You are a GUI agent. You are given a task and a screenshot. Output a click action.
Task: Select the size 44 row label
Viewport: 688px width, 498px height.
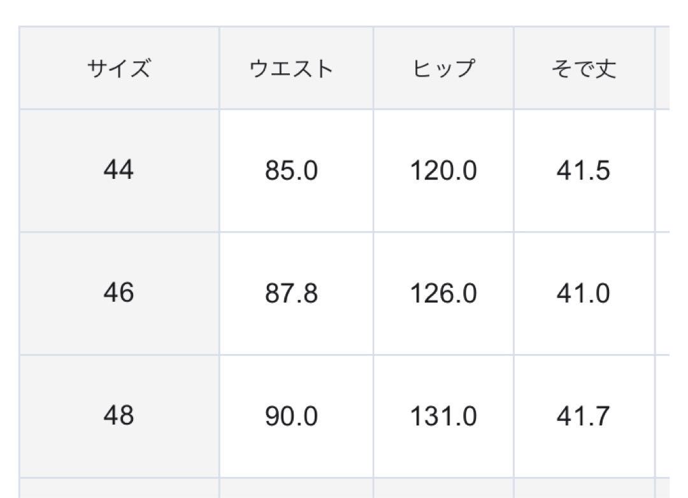(119, 170)
